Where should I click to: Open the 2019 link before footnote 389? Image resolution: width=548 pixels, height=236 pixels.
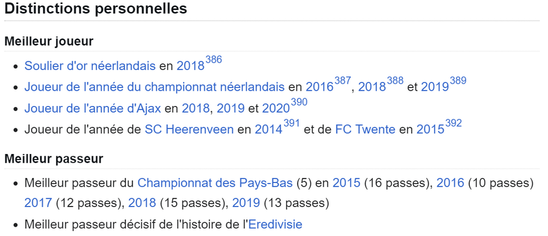click(x=435, y=87)
